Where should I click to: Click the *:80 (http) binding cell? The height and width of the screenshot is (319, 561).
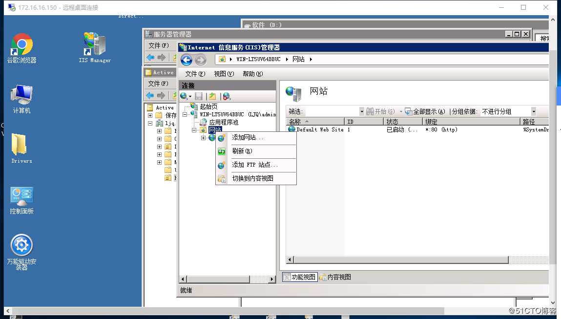(441, 129)
